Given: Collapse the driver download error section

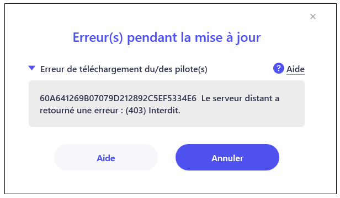Looking at the screenshot, I should pos(32,68).
